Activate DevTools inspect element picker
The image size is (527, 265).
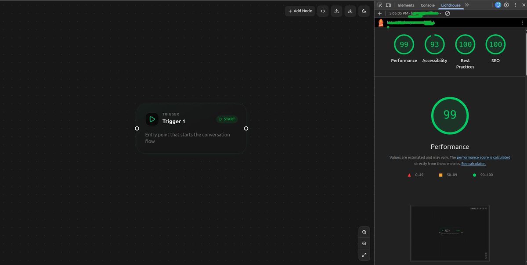[x=380, y=5]
